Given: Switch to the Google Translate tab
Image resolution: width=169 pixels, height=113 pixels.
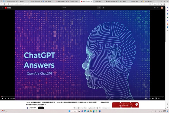Looking at the screenshot, I should [48, 1].
